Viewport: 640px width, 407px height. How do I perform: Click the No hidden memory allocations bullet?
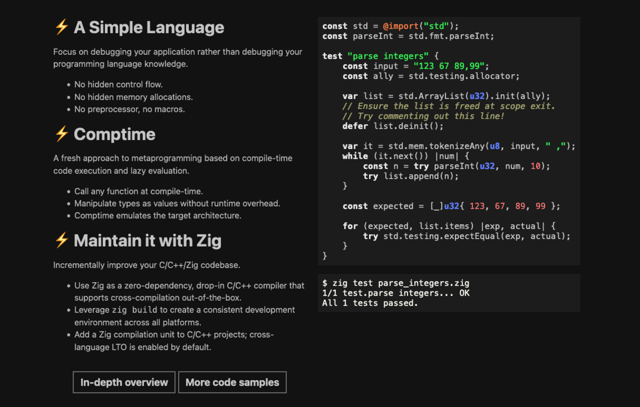tap(133, 97)
